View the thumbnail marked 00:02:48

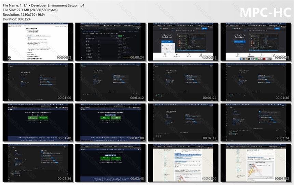[110, 163]
